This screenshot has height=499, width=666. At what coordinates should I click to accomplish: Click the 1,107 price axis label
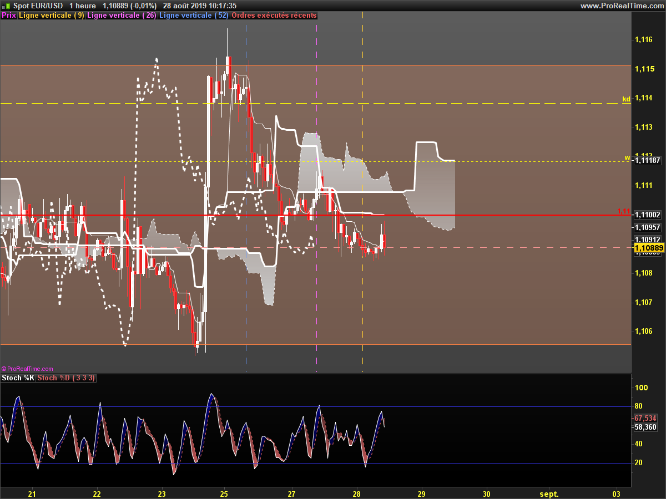[x=644, y=302]
